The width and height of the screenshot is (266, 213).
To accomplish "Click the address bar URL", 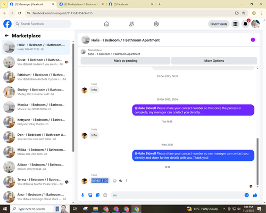I will point(62,13).
